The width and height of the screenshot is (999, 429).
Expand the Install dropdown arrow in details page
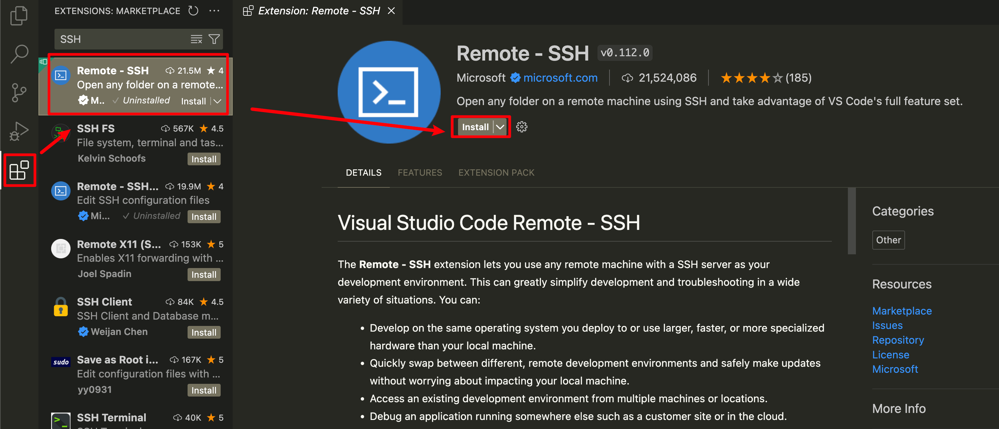pyautogui.click(x=500, y=127)
